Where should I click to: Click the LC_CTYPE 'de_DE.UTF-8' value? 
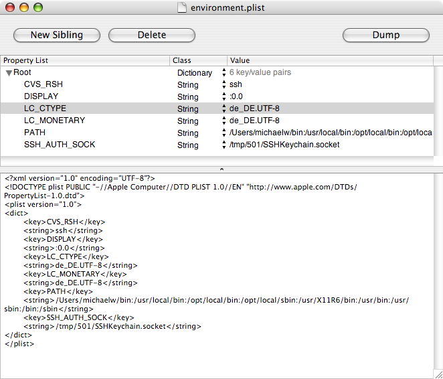click(x=254, y=108)
